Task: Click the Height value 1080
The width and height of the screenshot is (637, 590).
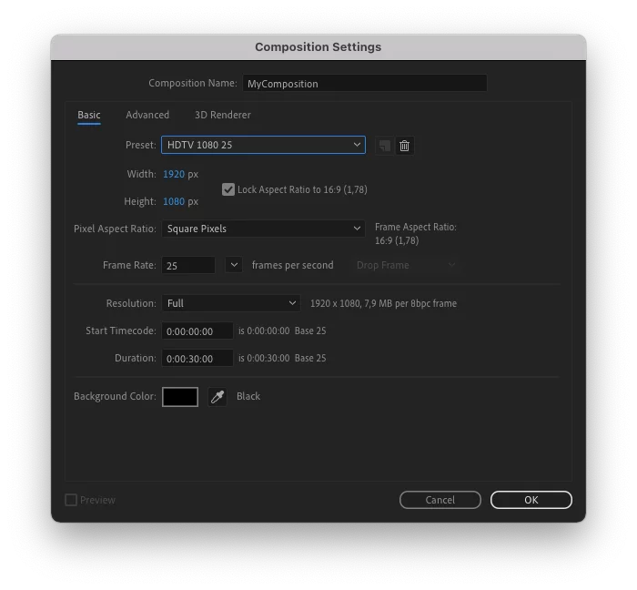Action: (174, 201)
